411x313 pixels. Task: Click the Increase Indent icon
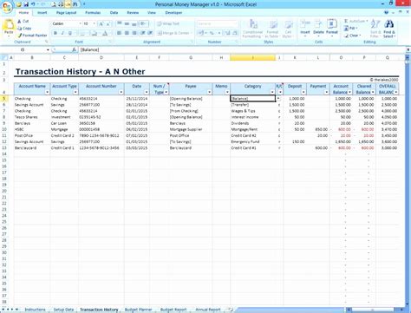click(x=150, y=33)
